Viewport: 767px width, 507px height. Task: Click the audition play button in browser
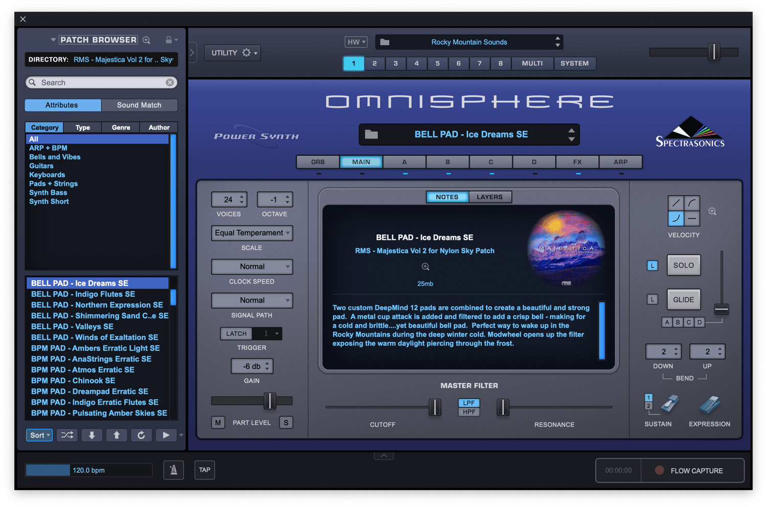[x=166, y=435]
